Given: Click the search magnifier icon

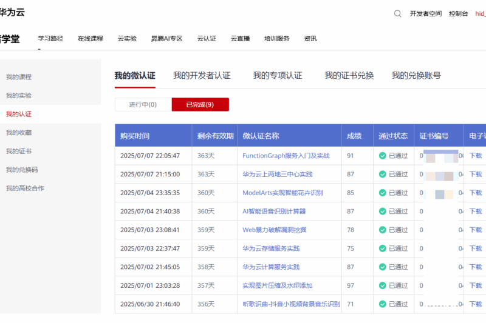Looking at the screenshot, I should (397, 13).
